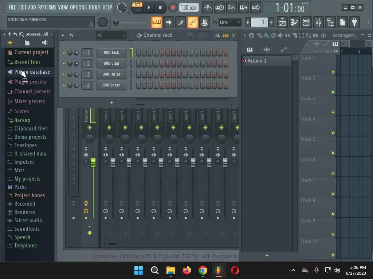
Task: Click the browser refresh arrow icon
Action: (15, 35)
